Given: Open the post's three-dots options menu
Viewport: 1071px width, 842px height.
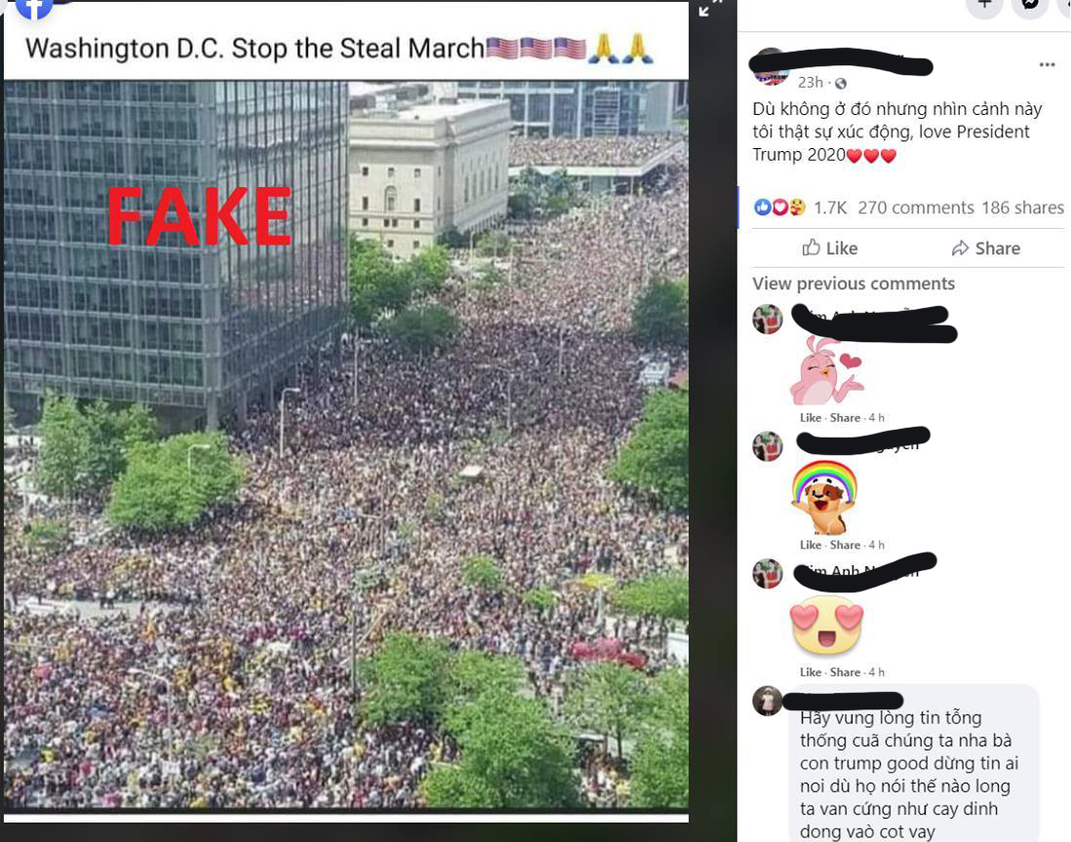Looking at the screenshot, I should click(1047, 65).
